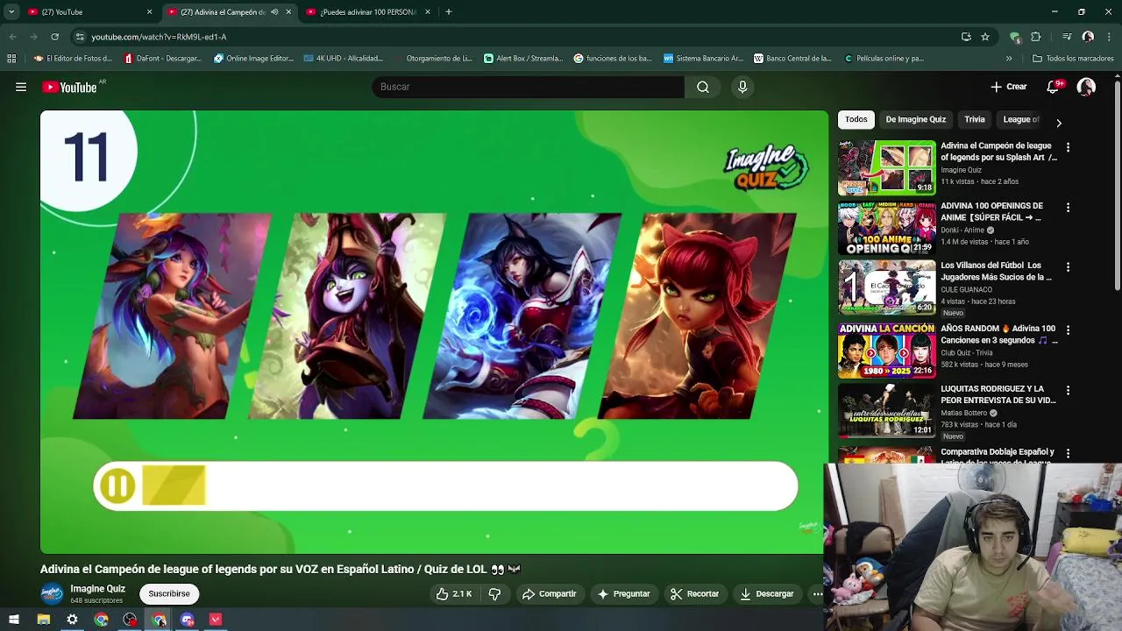
Task: Open Online Image Editor bookmark
Action: tap(254, 59)
